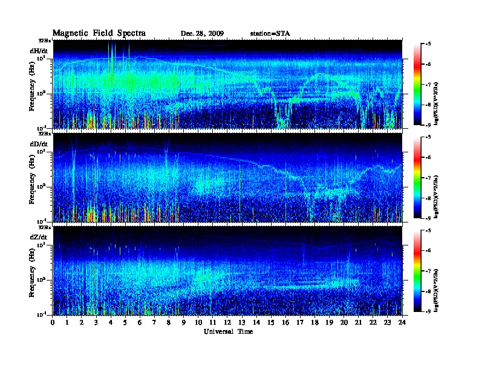Click the "-7" value on the dH/dt color scale
The image size is (479, 370).
pos(428,85)
